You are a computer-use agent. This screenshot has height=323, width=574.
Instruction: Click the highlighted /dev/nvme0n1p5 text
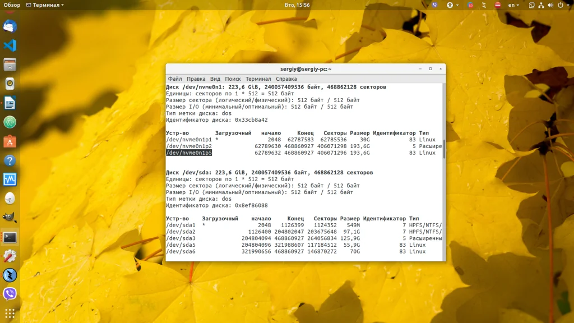point(189,153)
